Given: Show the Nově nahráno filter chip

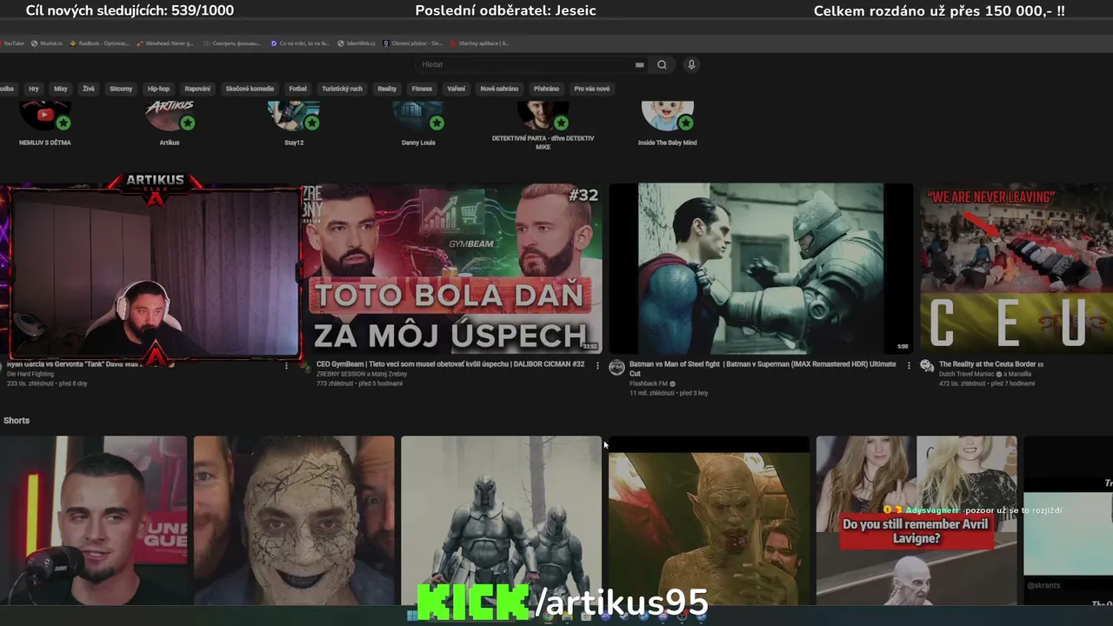Looking at the screenshot, I should (500, 89).
